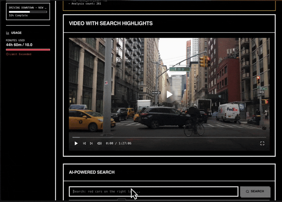
Task: Mute the video with the speaker icon
Action: [x=99, y=143]
